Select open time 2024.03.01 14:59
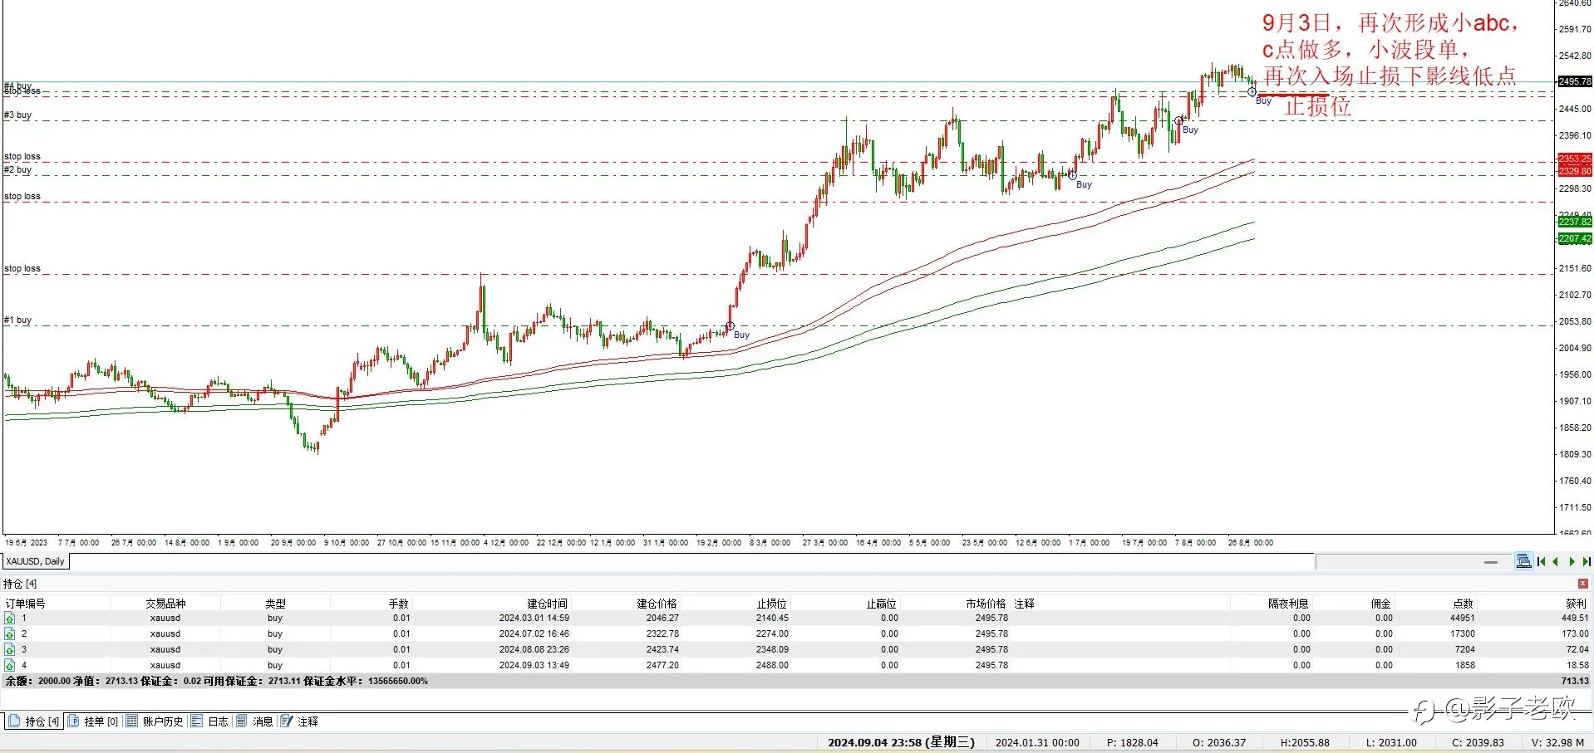Screen dimensions: 1594x753 click(534, 618)
